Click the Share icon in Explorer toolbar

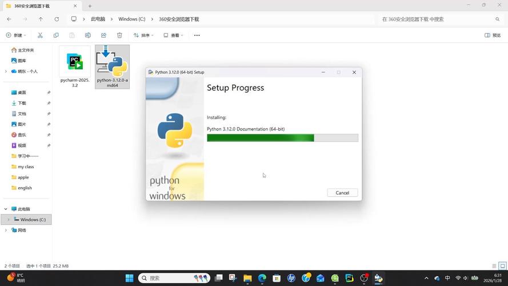coord(103,35)
